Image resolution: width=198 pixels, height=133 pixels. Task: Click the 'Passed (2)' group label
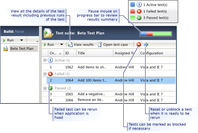pos(63,88)
